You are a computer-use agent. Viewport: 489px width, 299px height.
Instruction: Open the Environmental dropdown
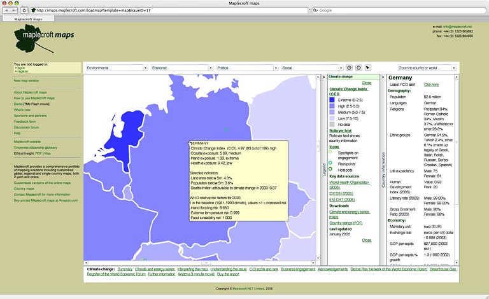pyautogui.click(x=117, y=67)
